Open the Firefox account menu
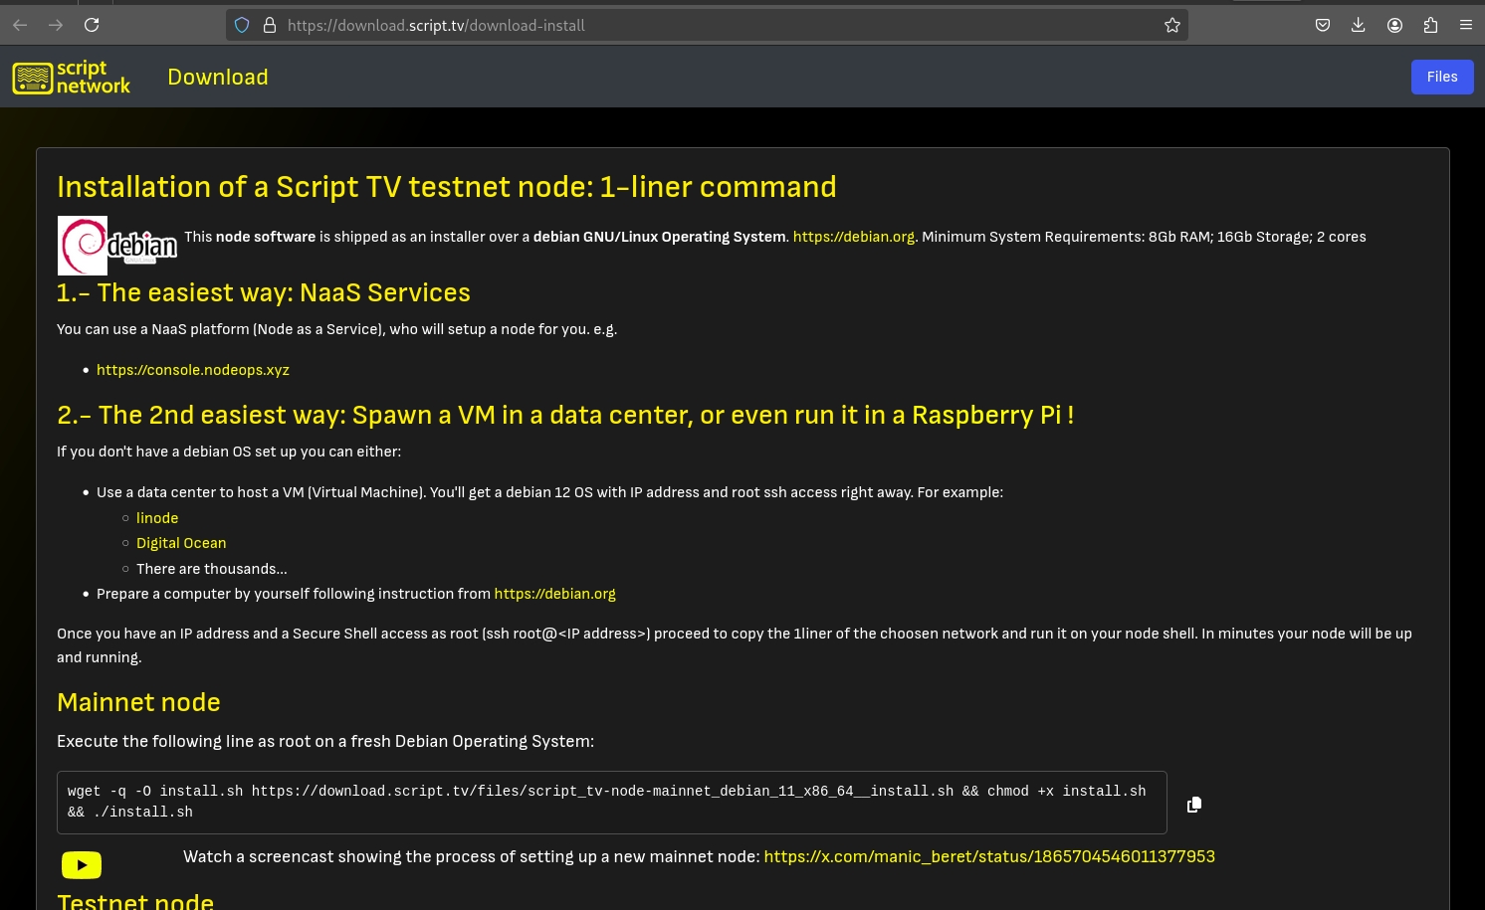Viewport: 1485px width, 910px height. (1394, 26)
